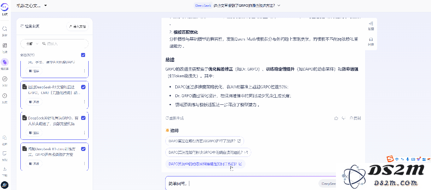The image size is (431, 190).
Task: Click the 导入文档 import document button
Action: click(x=77, y=27)
